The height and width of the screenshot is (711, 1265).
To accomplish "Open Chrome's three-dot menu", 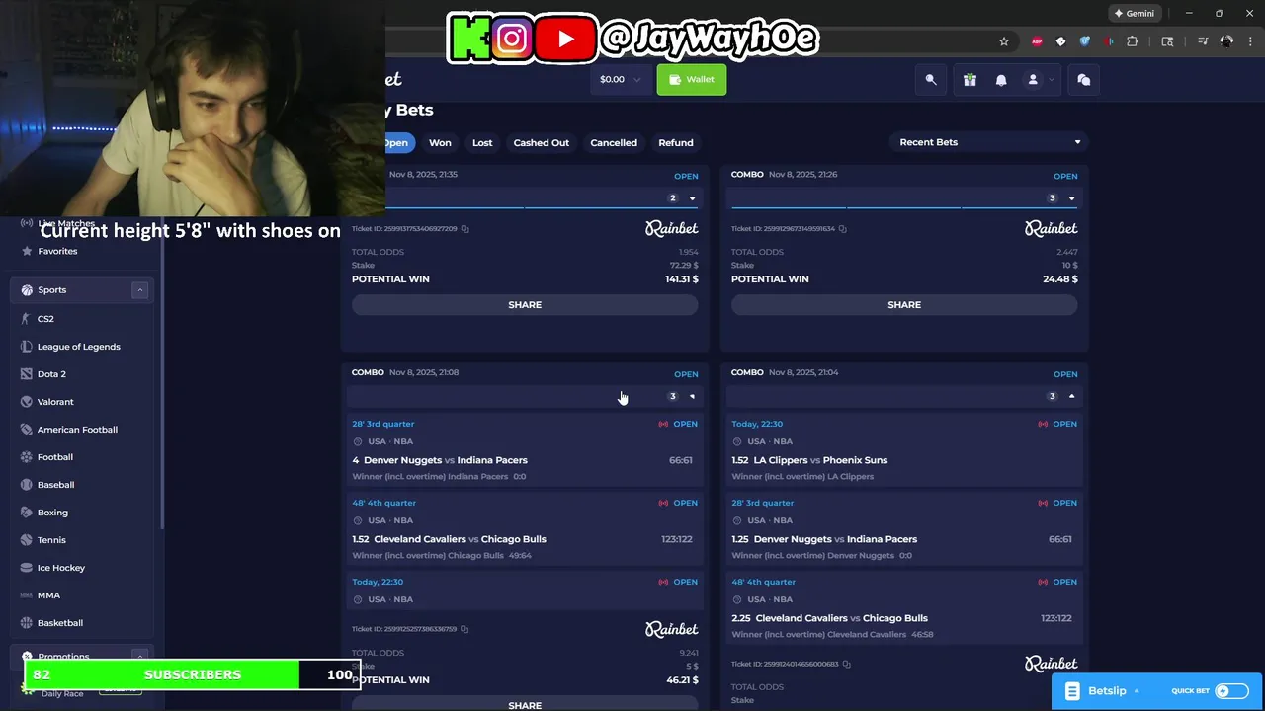I will [x=1251, y=41].
